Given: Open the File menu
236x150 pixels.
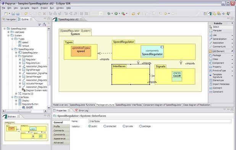Looking at the screenshot, I should [x=3, y=8].
